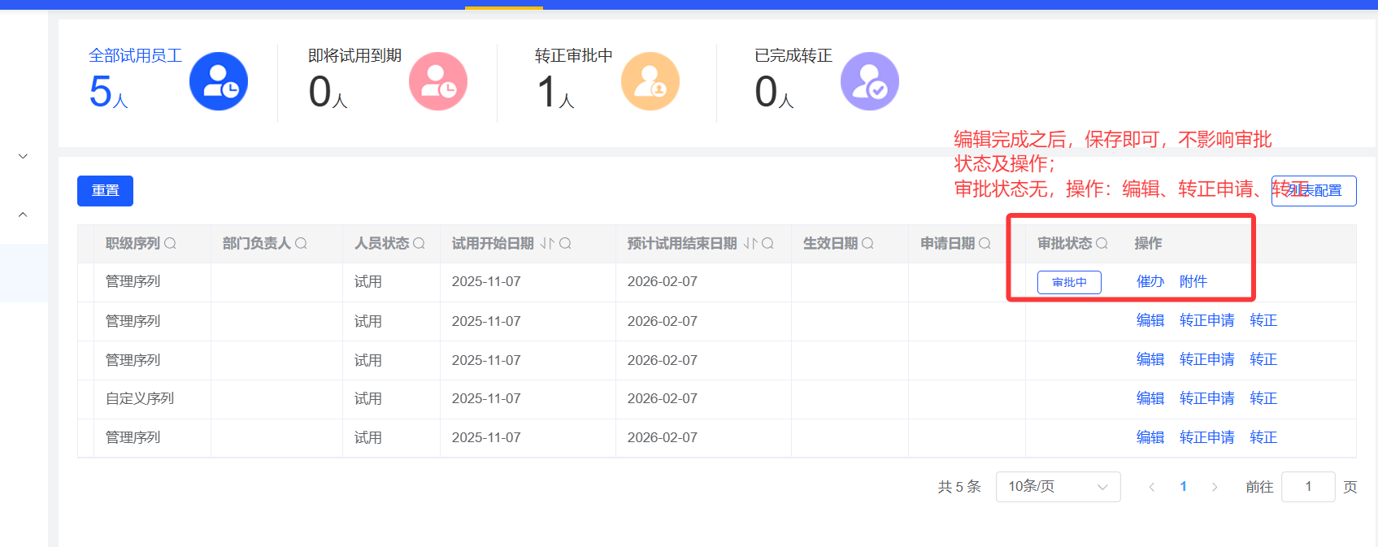Collapse the open sidebar menu chevron

click(23, 215)
